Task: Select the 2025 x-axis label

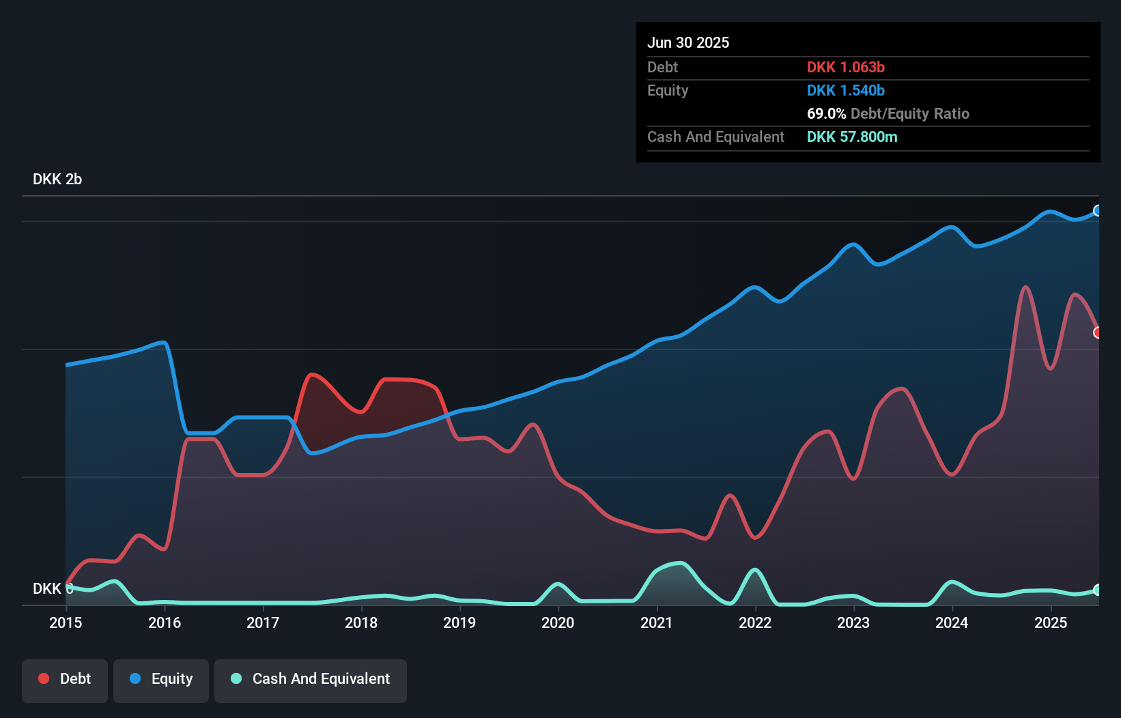Action: pyautogui.click(x=1051, y=622)
